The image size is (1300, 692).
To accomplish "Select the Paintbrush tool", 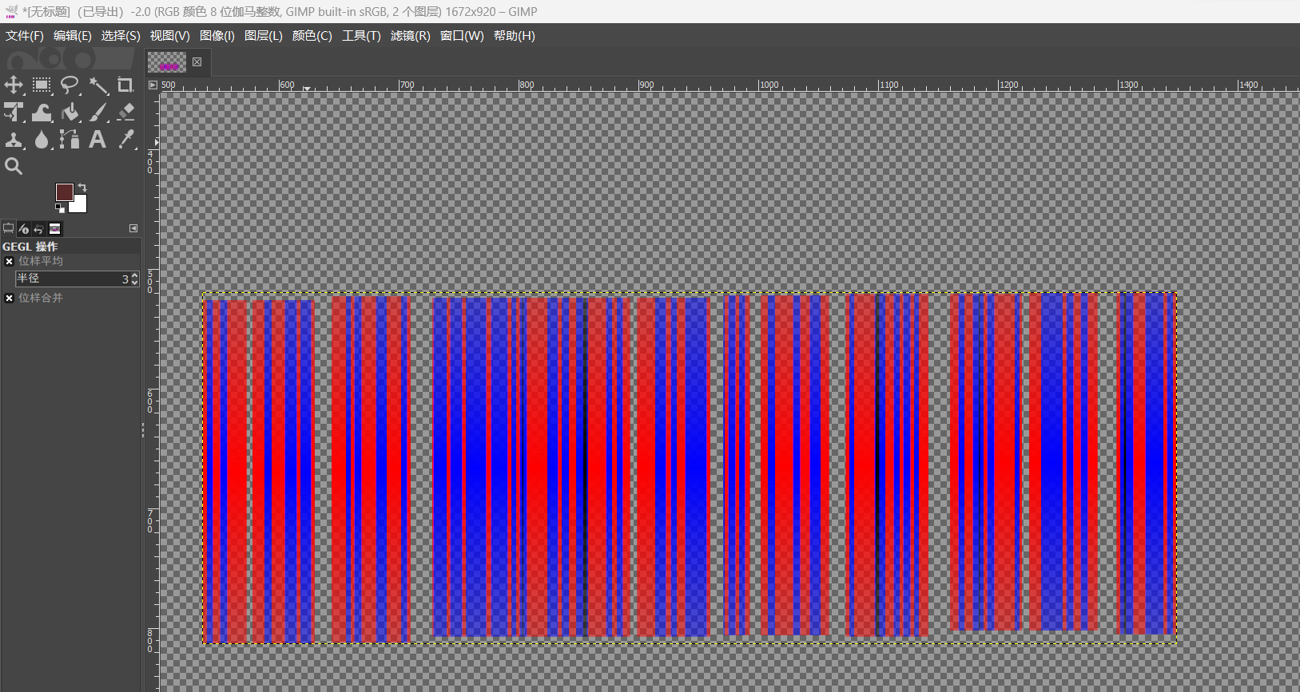I will click(97, 113).
